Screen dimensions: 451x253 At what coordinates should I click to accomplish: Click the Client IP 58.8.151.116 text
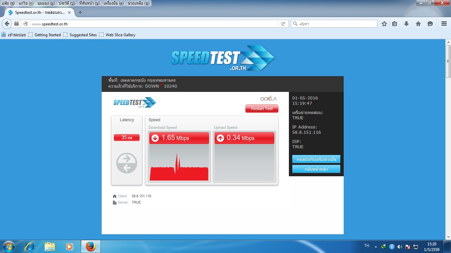point(141,196)
